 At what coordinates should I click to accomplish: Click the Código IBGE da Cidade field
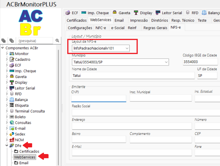pos(200,62)
